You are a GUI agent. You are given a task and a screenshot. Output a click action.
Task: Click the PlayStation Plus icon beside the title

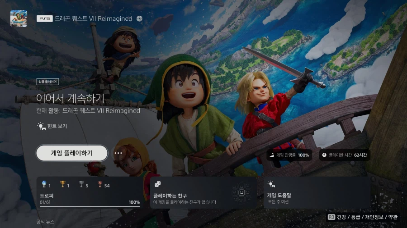point(139,19)
